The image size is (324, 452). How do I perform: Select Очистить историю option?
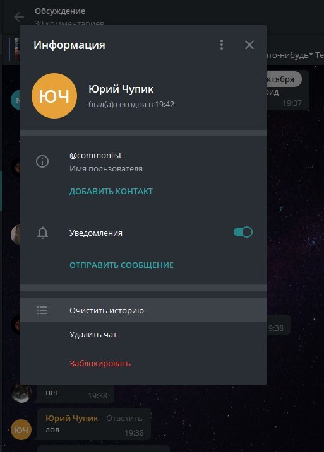[143, 310]
